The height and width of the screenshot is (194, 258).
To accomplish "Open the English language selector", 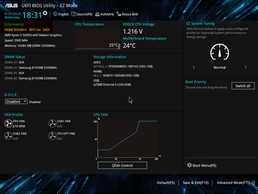I will coord(61,14).
